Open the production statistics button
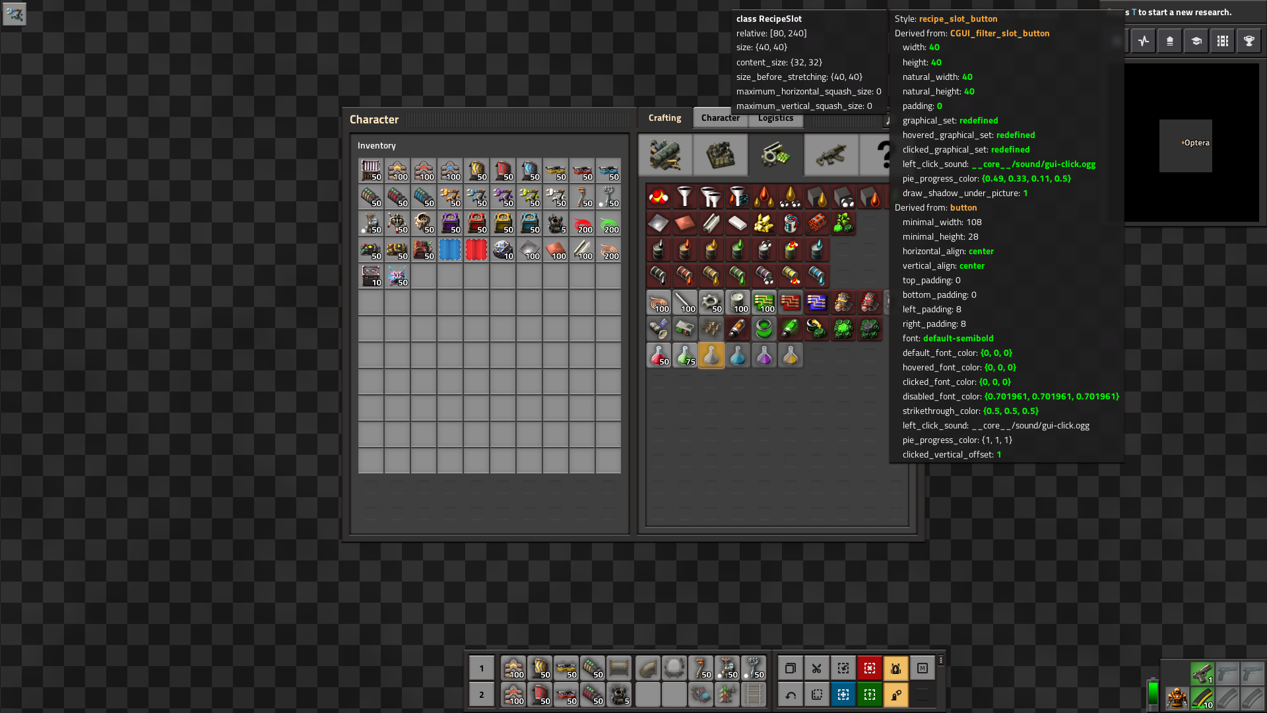1267x713 pixels. pyautogui.click(x=1144, y=41)
